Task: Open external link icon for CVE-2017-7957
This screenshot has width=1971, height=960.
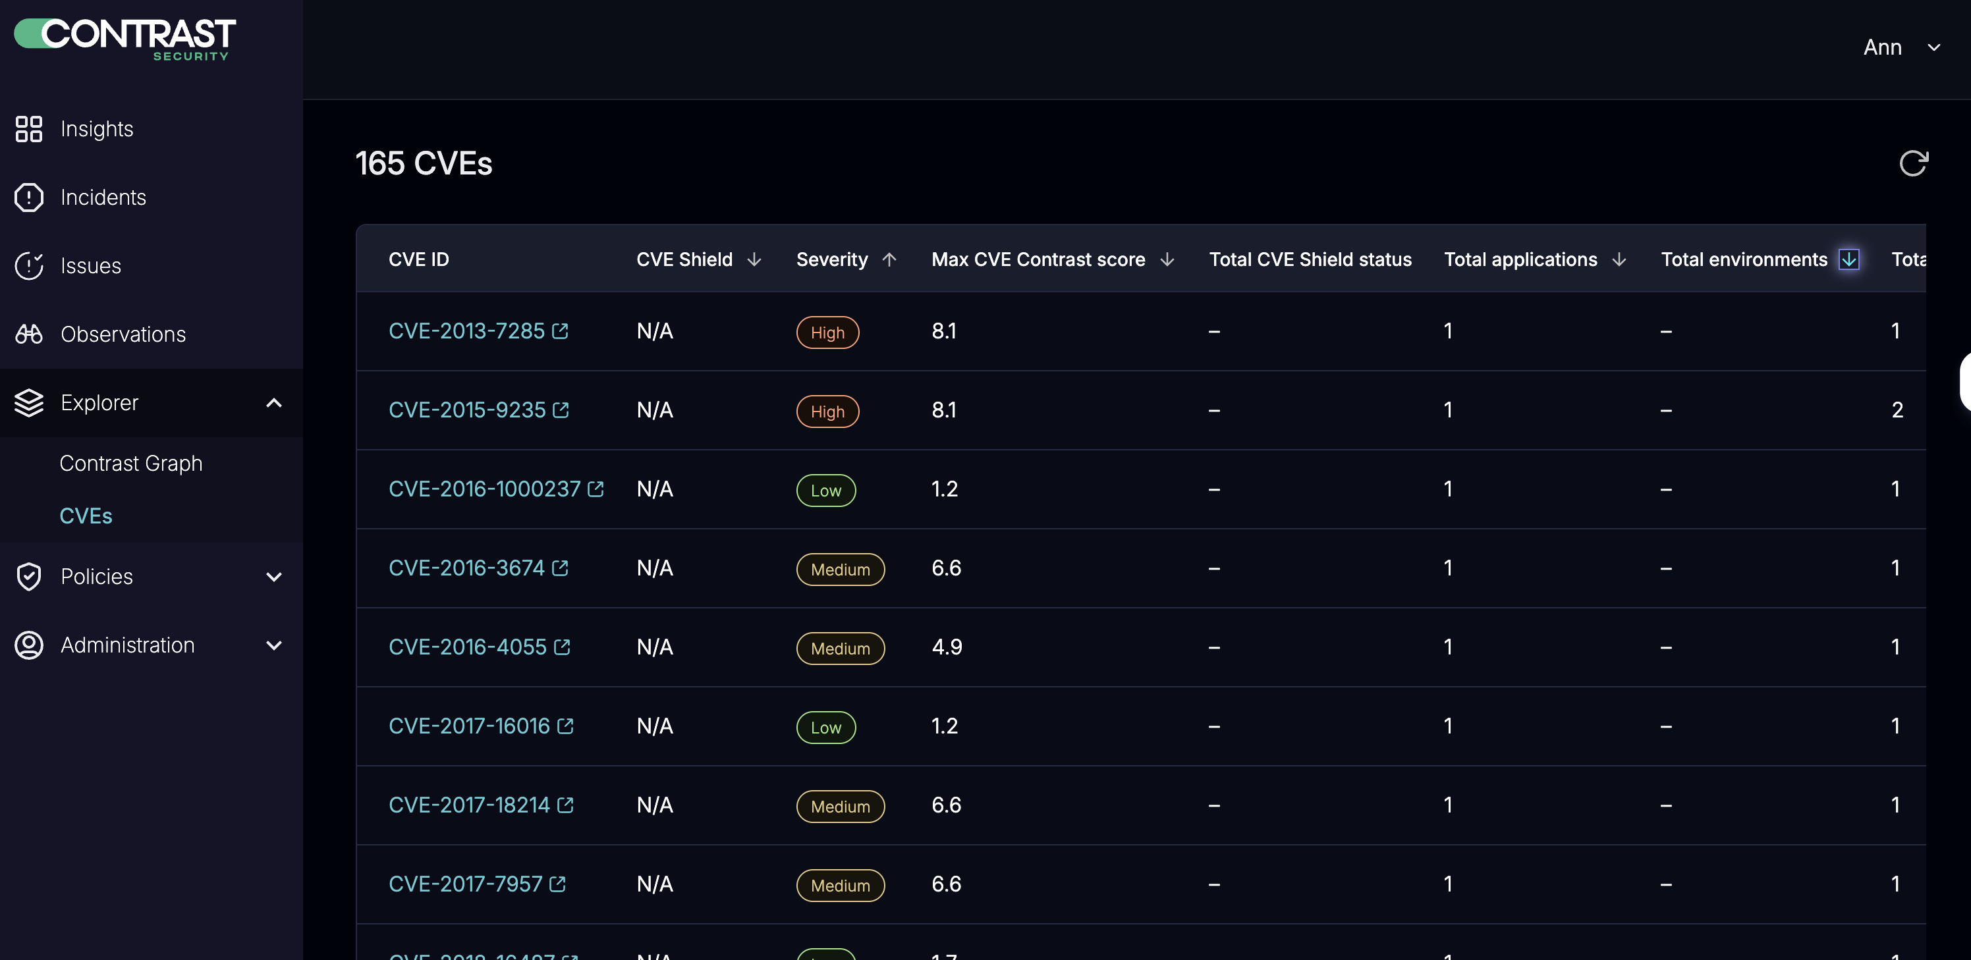Action: [558, 884]
